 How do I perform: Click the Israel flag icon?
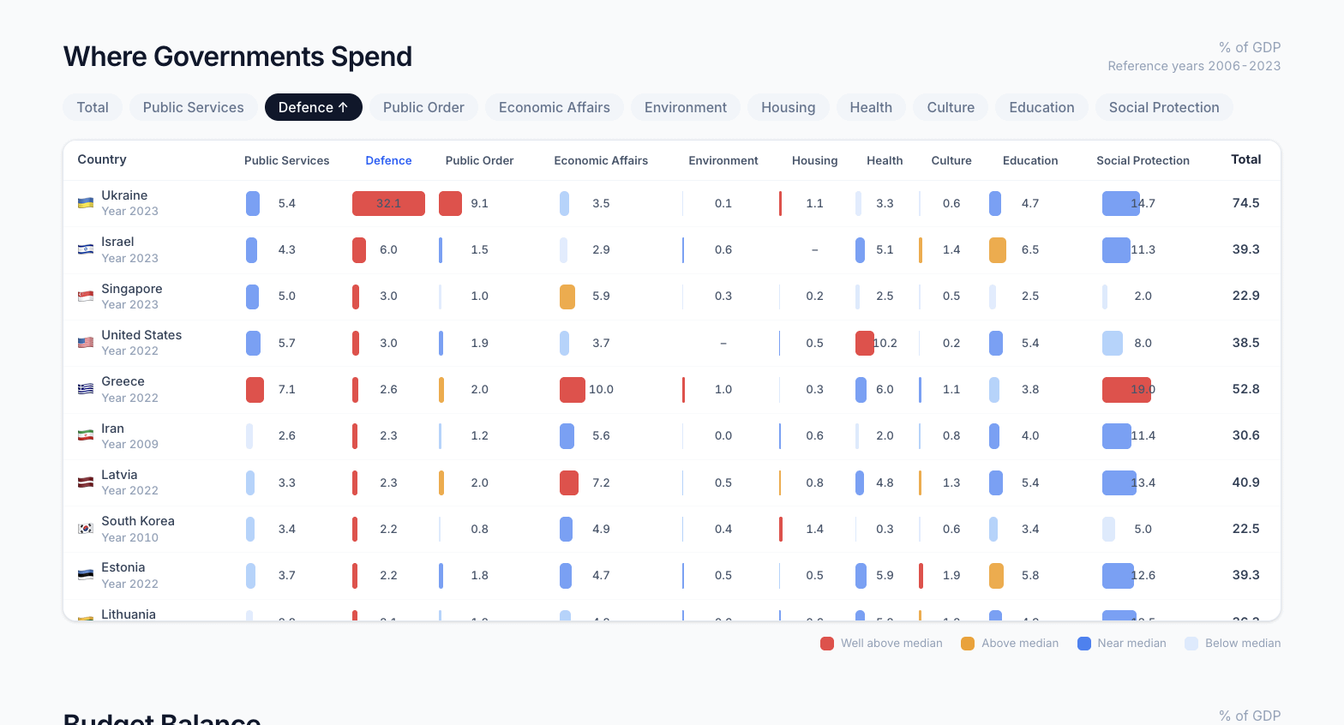[x=86, y=249]
